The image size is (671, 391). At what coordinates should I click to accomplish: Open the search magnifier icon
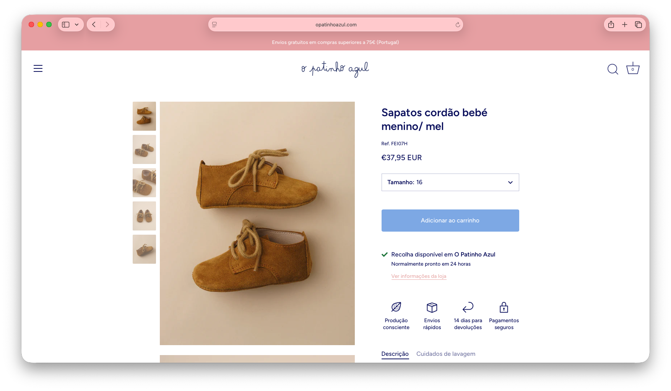613,69
